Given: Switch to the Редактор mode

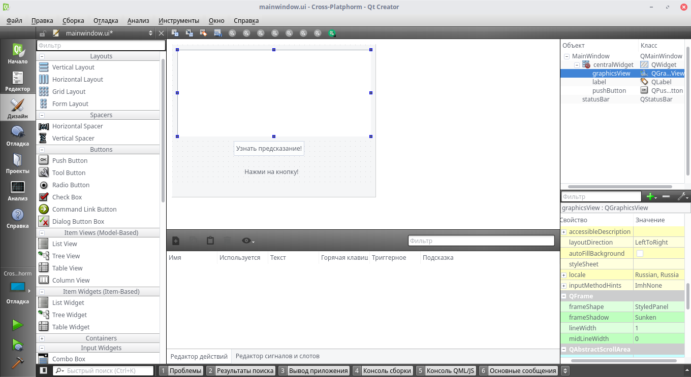Looking at the screenshot, I should pos(18,81).
